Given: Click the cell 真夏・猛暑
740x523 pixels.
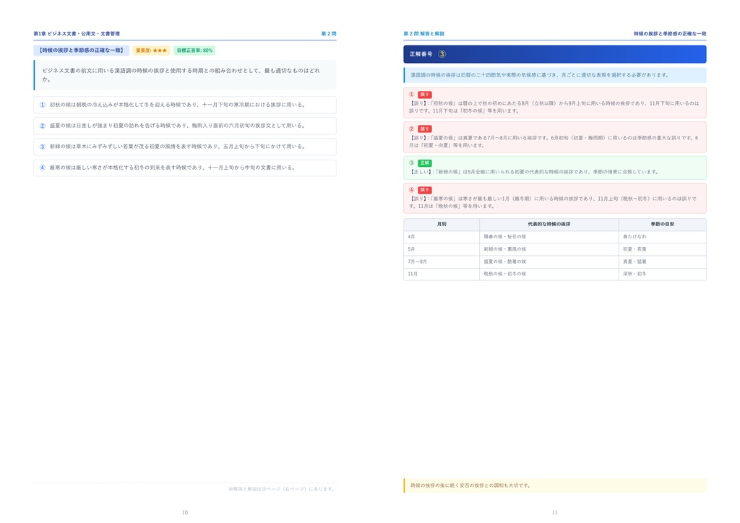Looking at the screenshot, I should (662, 261).
